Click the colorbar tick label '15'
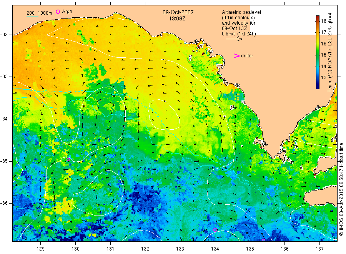The width and height of the screenshot is (346, 254). click(x=323, y=55)
